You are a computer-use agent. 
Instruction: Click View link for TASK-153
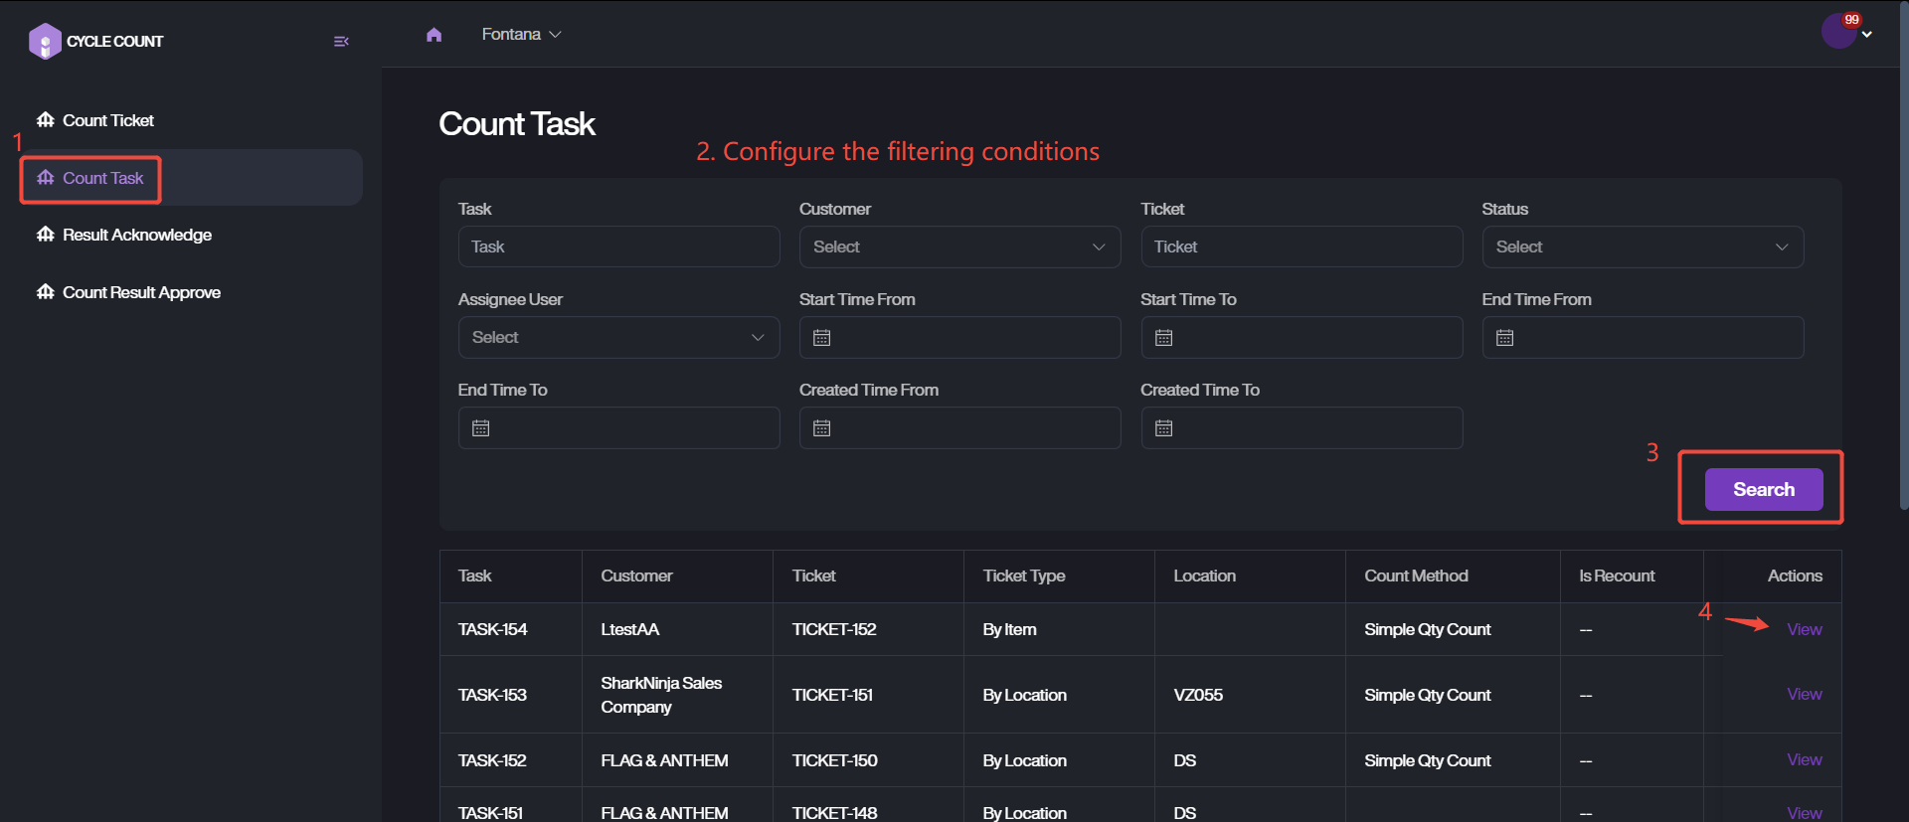point(1804,694)
